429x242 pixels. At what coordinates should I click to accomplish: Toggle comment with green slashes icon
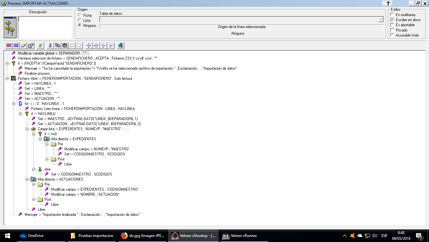pyautogui.click(x=40, y=46)
